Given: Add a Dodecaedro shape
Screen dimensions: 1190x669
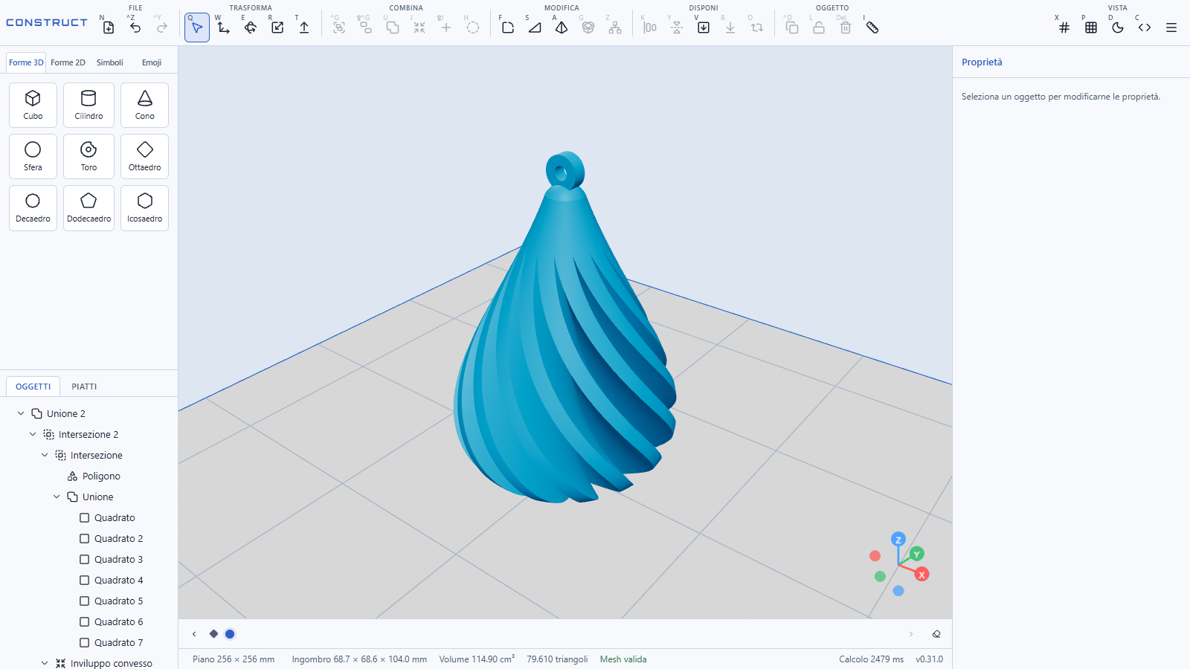Looking at the screenshot, I should (89, 207).
